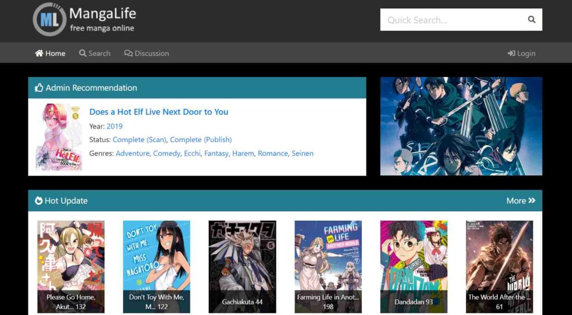Click the MangaLife ML logo icon
The width and height of the screenshot is (572, 315).
click(x=50, y=20)
